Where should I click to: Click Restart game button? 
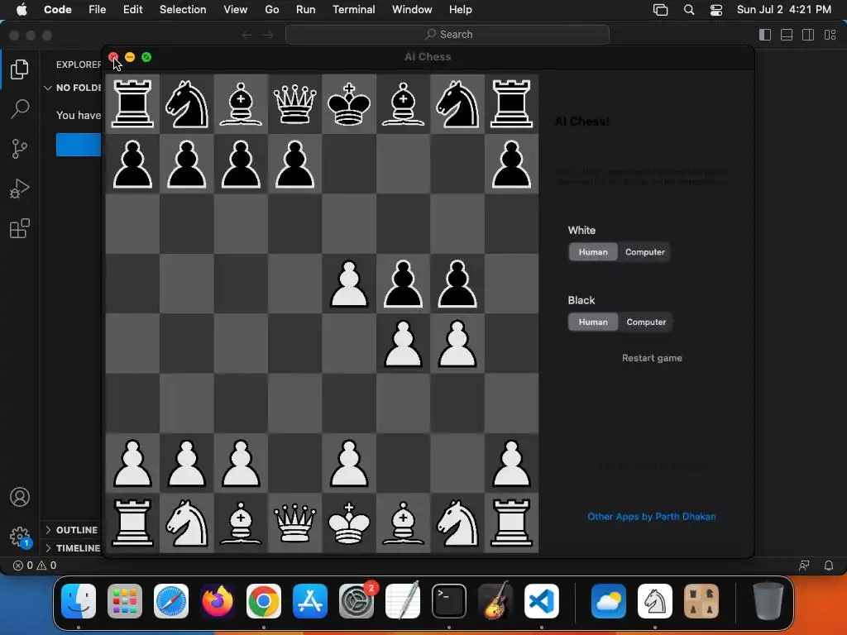pyautogui.click(x=652, y=358)
